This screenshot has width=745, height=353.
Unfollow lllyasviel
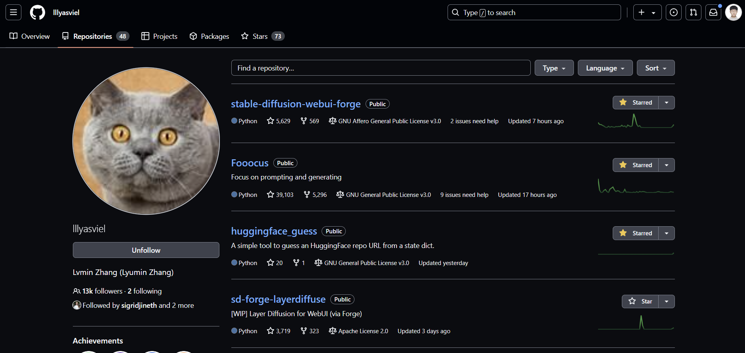click(x=146, y=250)
